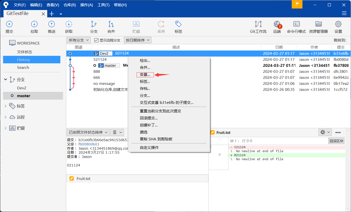The width and height of the screenshot is (351, 212).
Task: Open the 查看(V) menu
Action: pyautogui.click(x=53, y=5)
